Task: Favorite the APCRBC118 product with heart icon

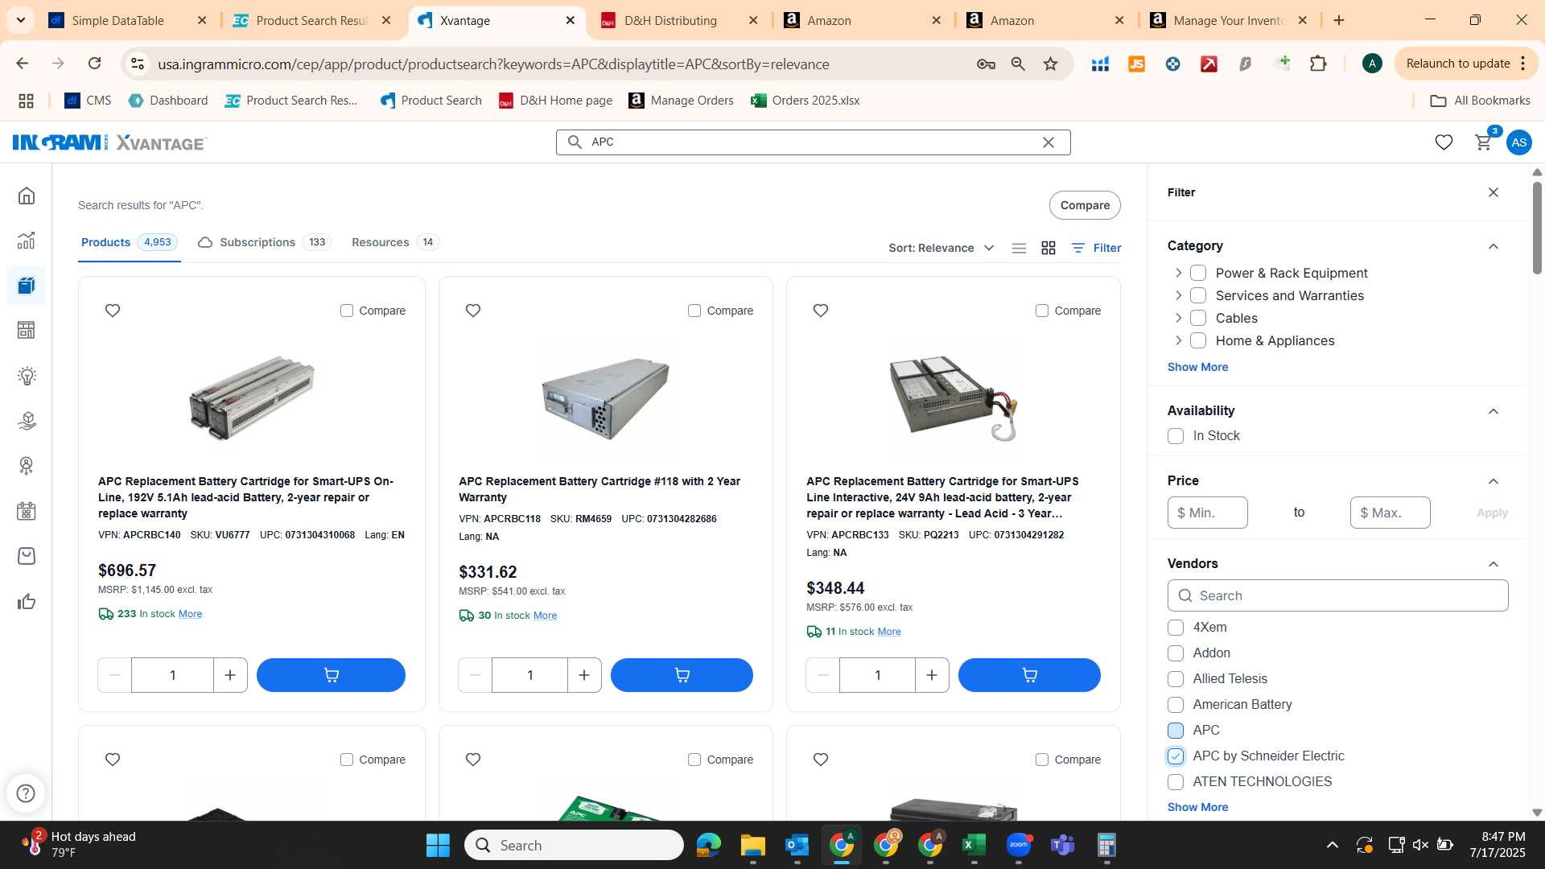Action: pyautogui.click(x=473, y=311)
